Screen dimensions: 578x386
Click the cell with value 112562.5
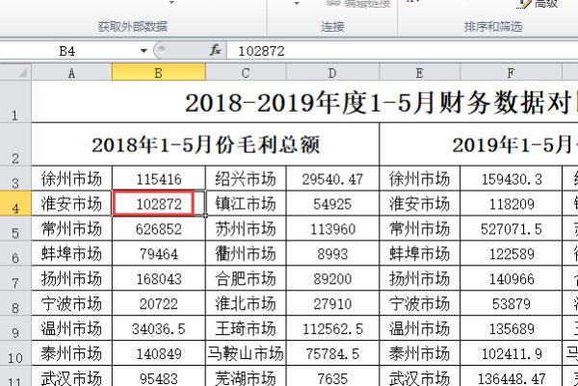click(x=332, y=327)
